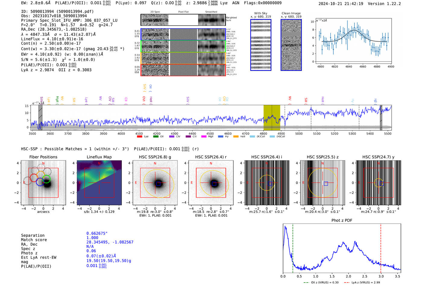Open the Phot z PDF plot
The image size is (422, 287).
tap(342, 248)
